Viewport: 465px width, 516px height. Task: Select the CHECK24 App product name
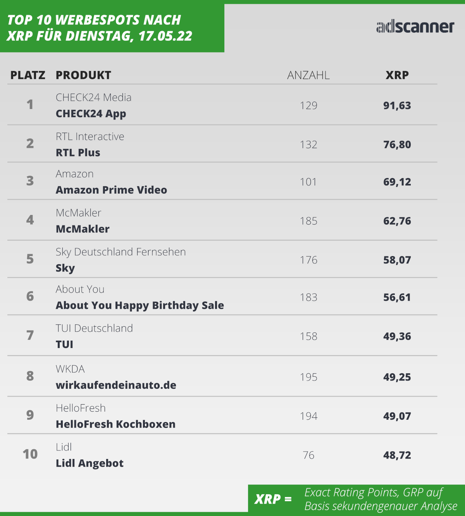point(91,114)
